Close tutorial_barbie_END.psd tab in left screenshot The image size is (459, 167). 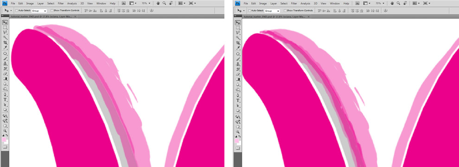75,17
